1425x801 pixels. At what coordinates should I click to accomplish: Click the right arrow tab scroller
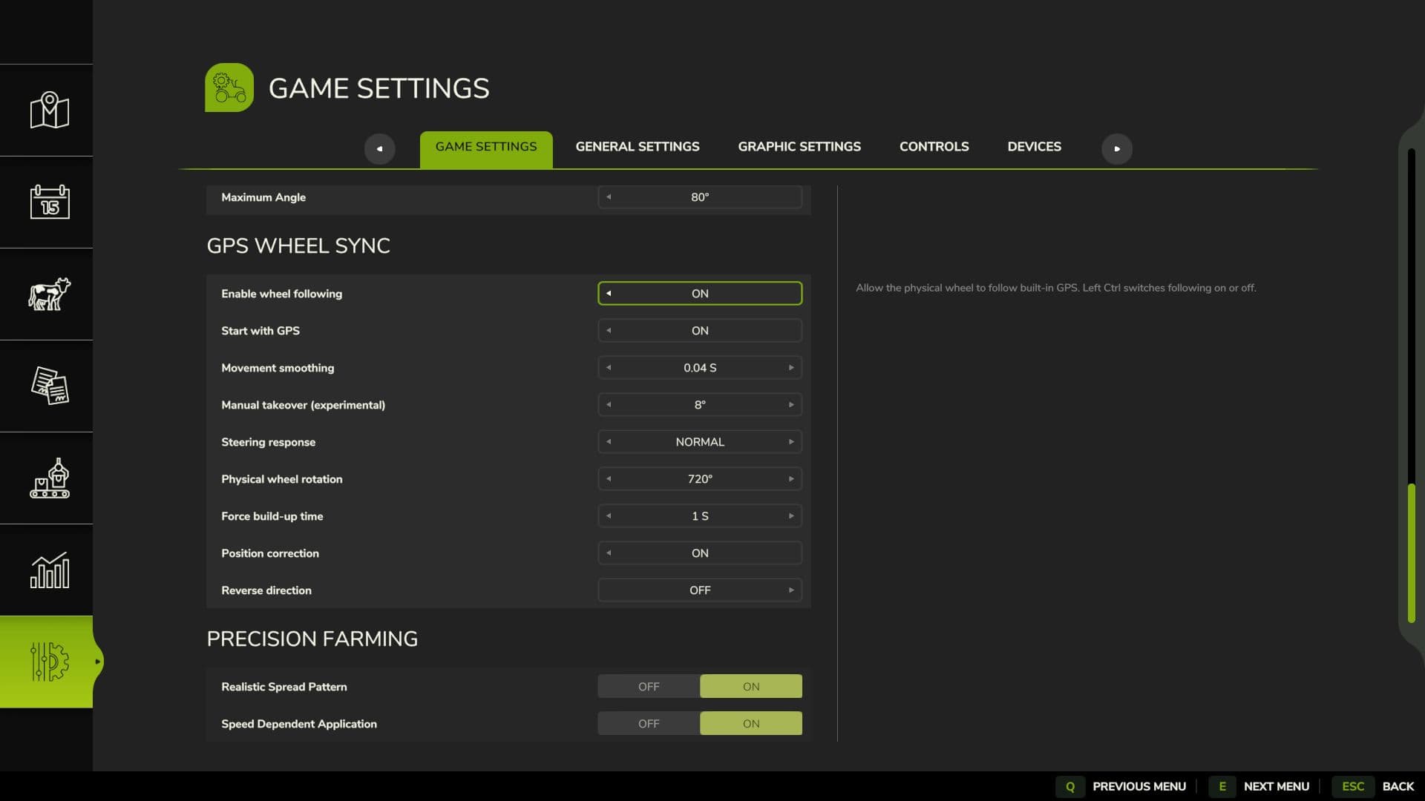[x=1117, y=148]
